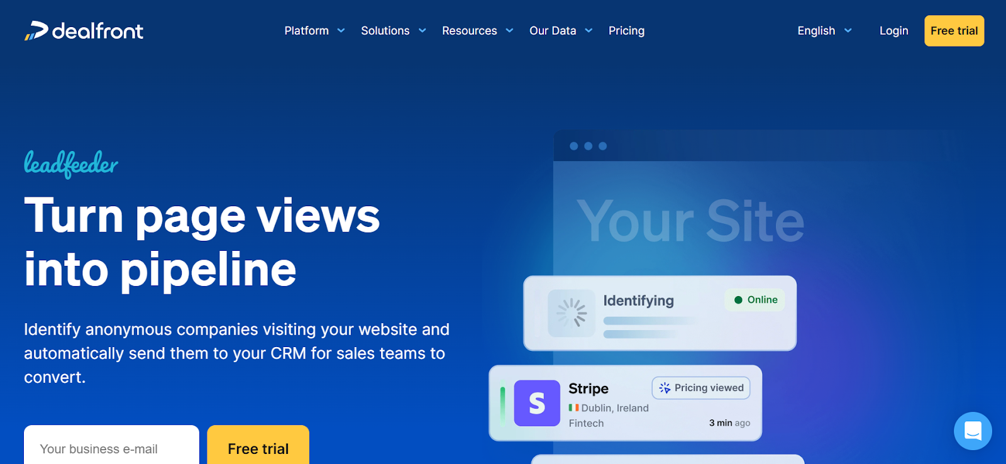This screenshot has width=1006, height=464.
Task: Click the Identifying card title
Action: (x=638, y=301)
